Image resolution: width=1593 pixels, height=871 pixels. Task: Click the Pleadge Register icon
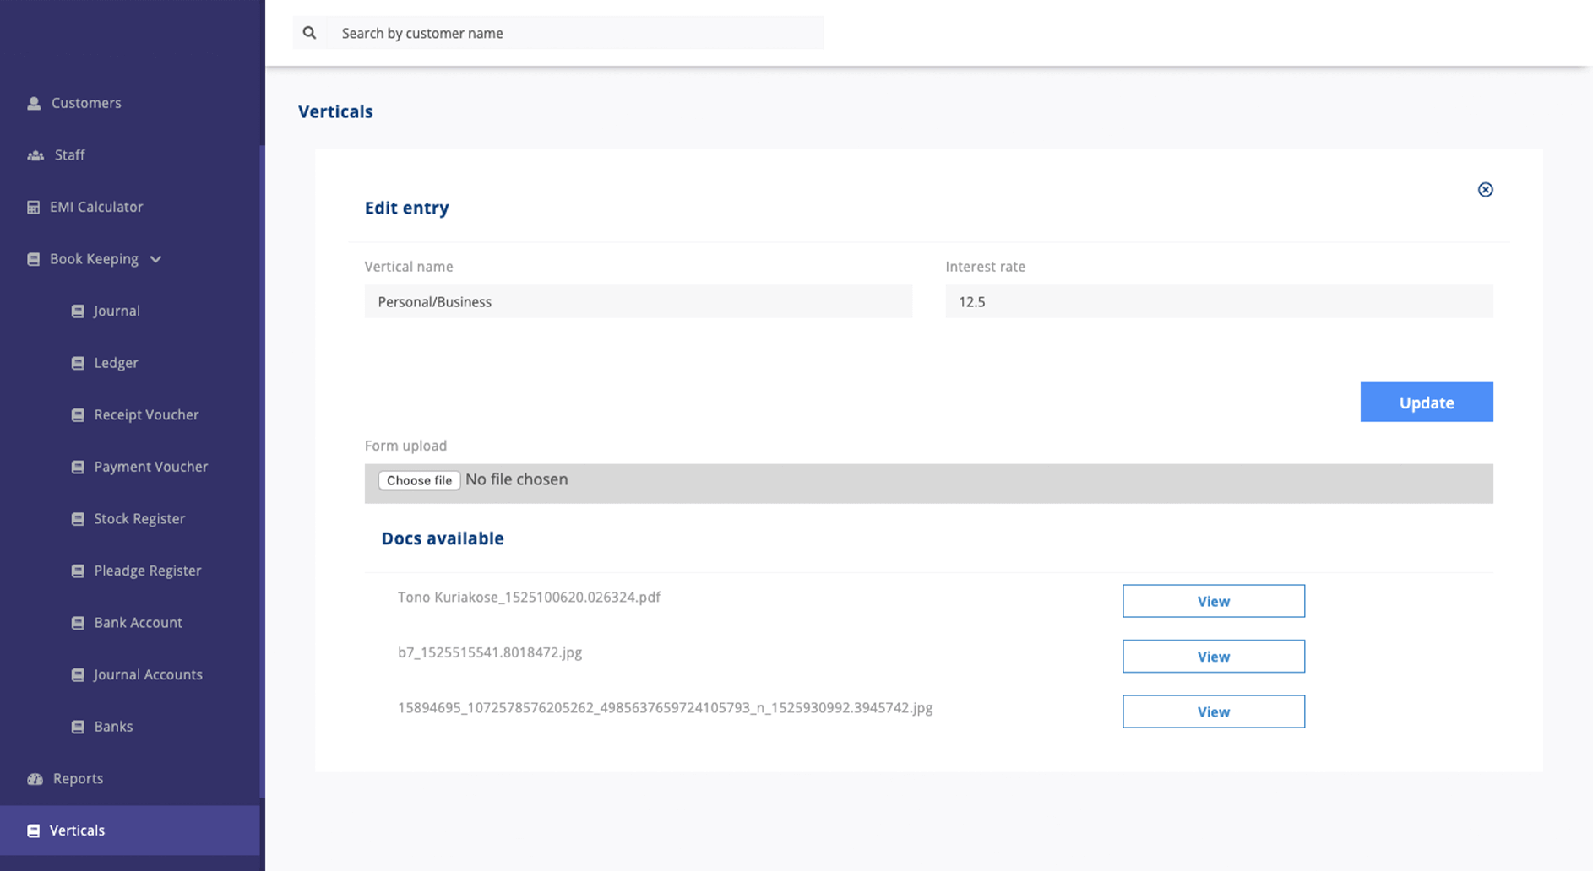pyautogui.click(x=78, y=571)
